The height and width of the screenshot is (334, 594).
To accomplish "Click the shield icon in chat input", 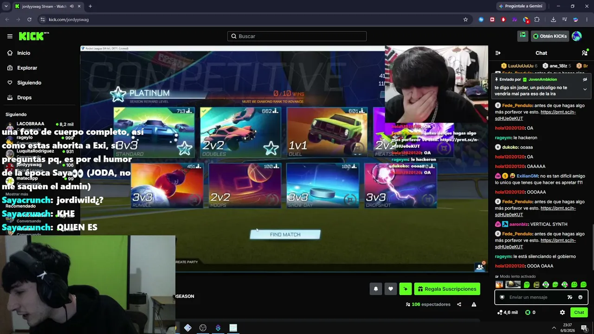I will pos(502,297).
